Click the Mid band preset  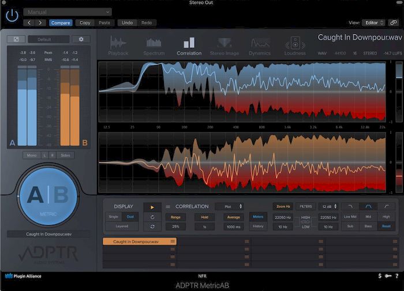coord(368,217)
